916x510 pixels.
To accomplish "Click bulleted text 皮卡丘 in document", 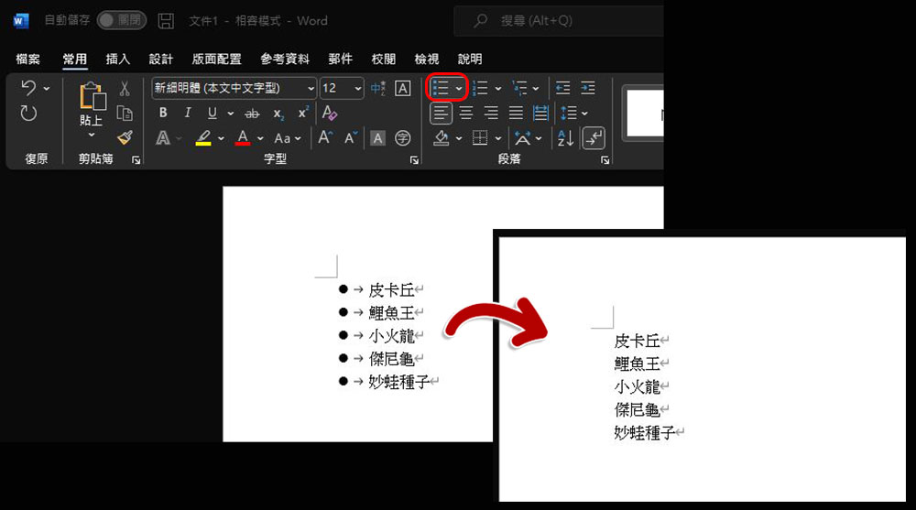I will (391, 289).
